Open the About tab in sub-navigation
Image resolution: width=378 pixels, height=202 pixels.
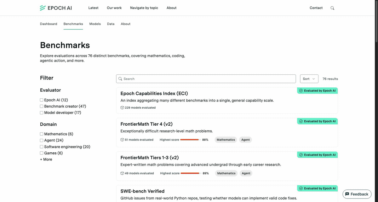pos(125,24)
